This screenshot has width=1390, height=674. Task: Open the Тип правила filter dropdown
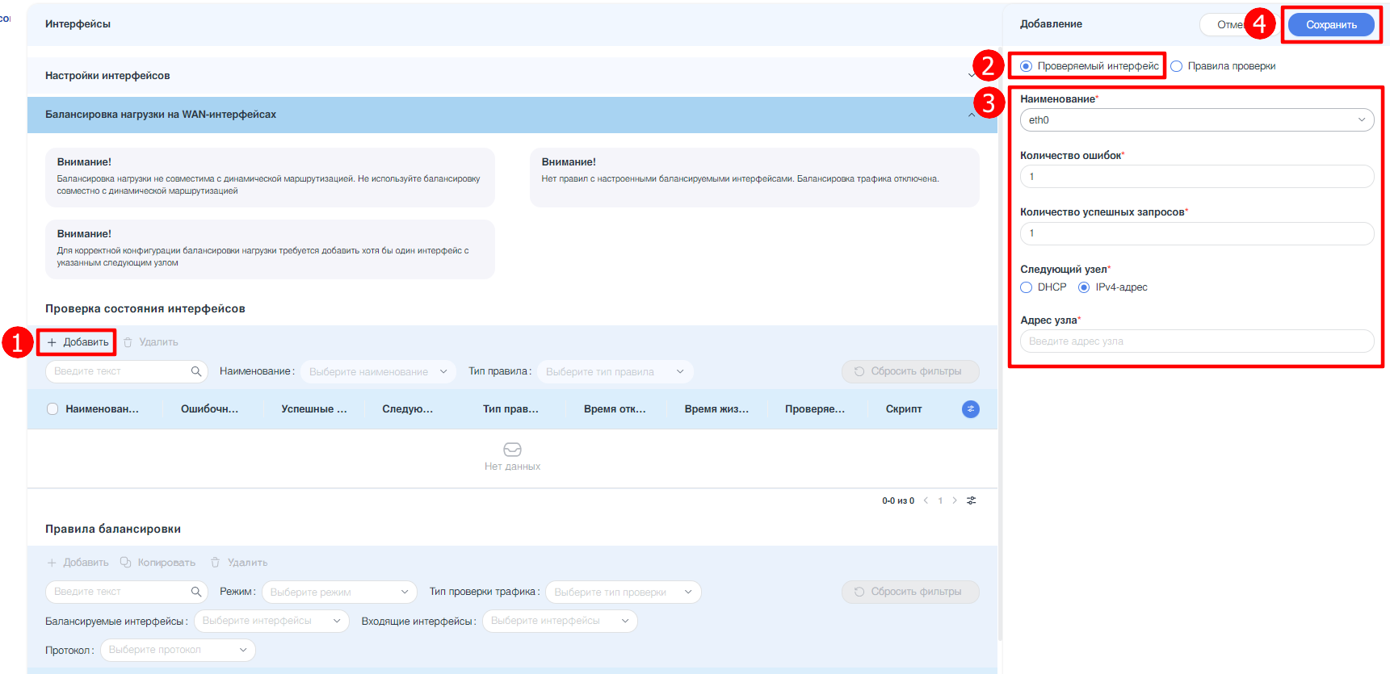614,372
